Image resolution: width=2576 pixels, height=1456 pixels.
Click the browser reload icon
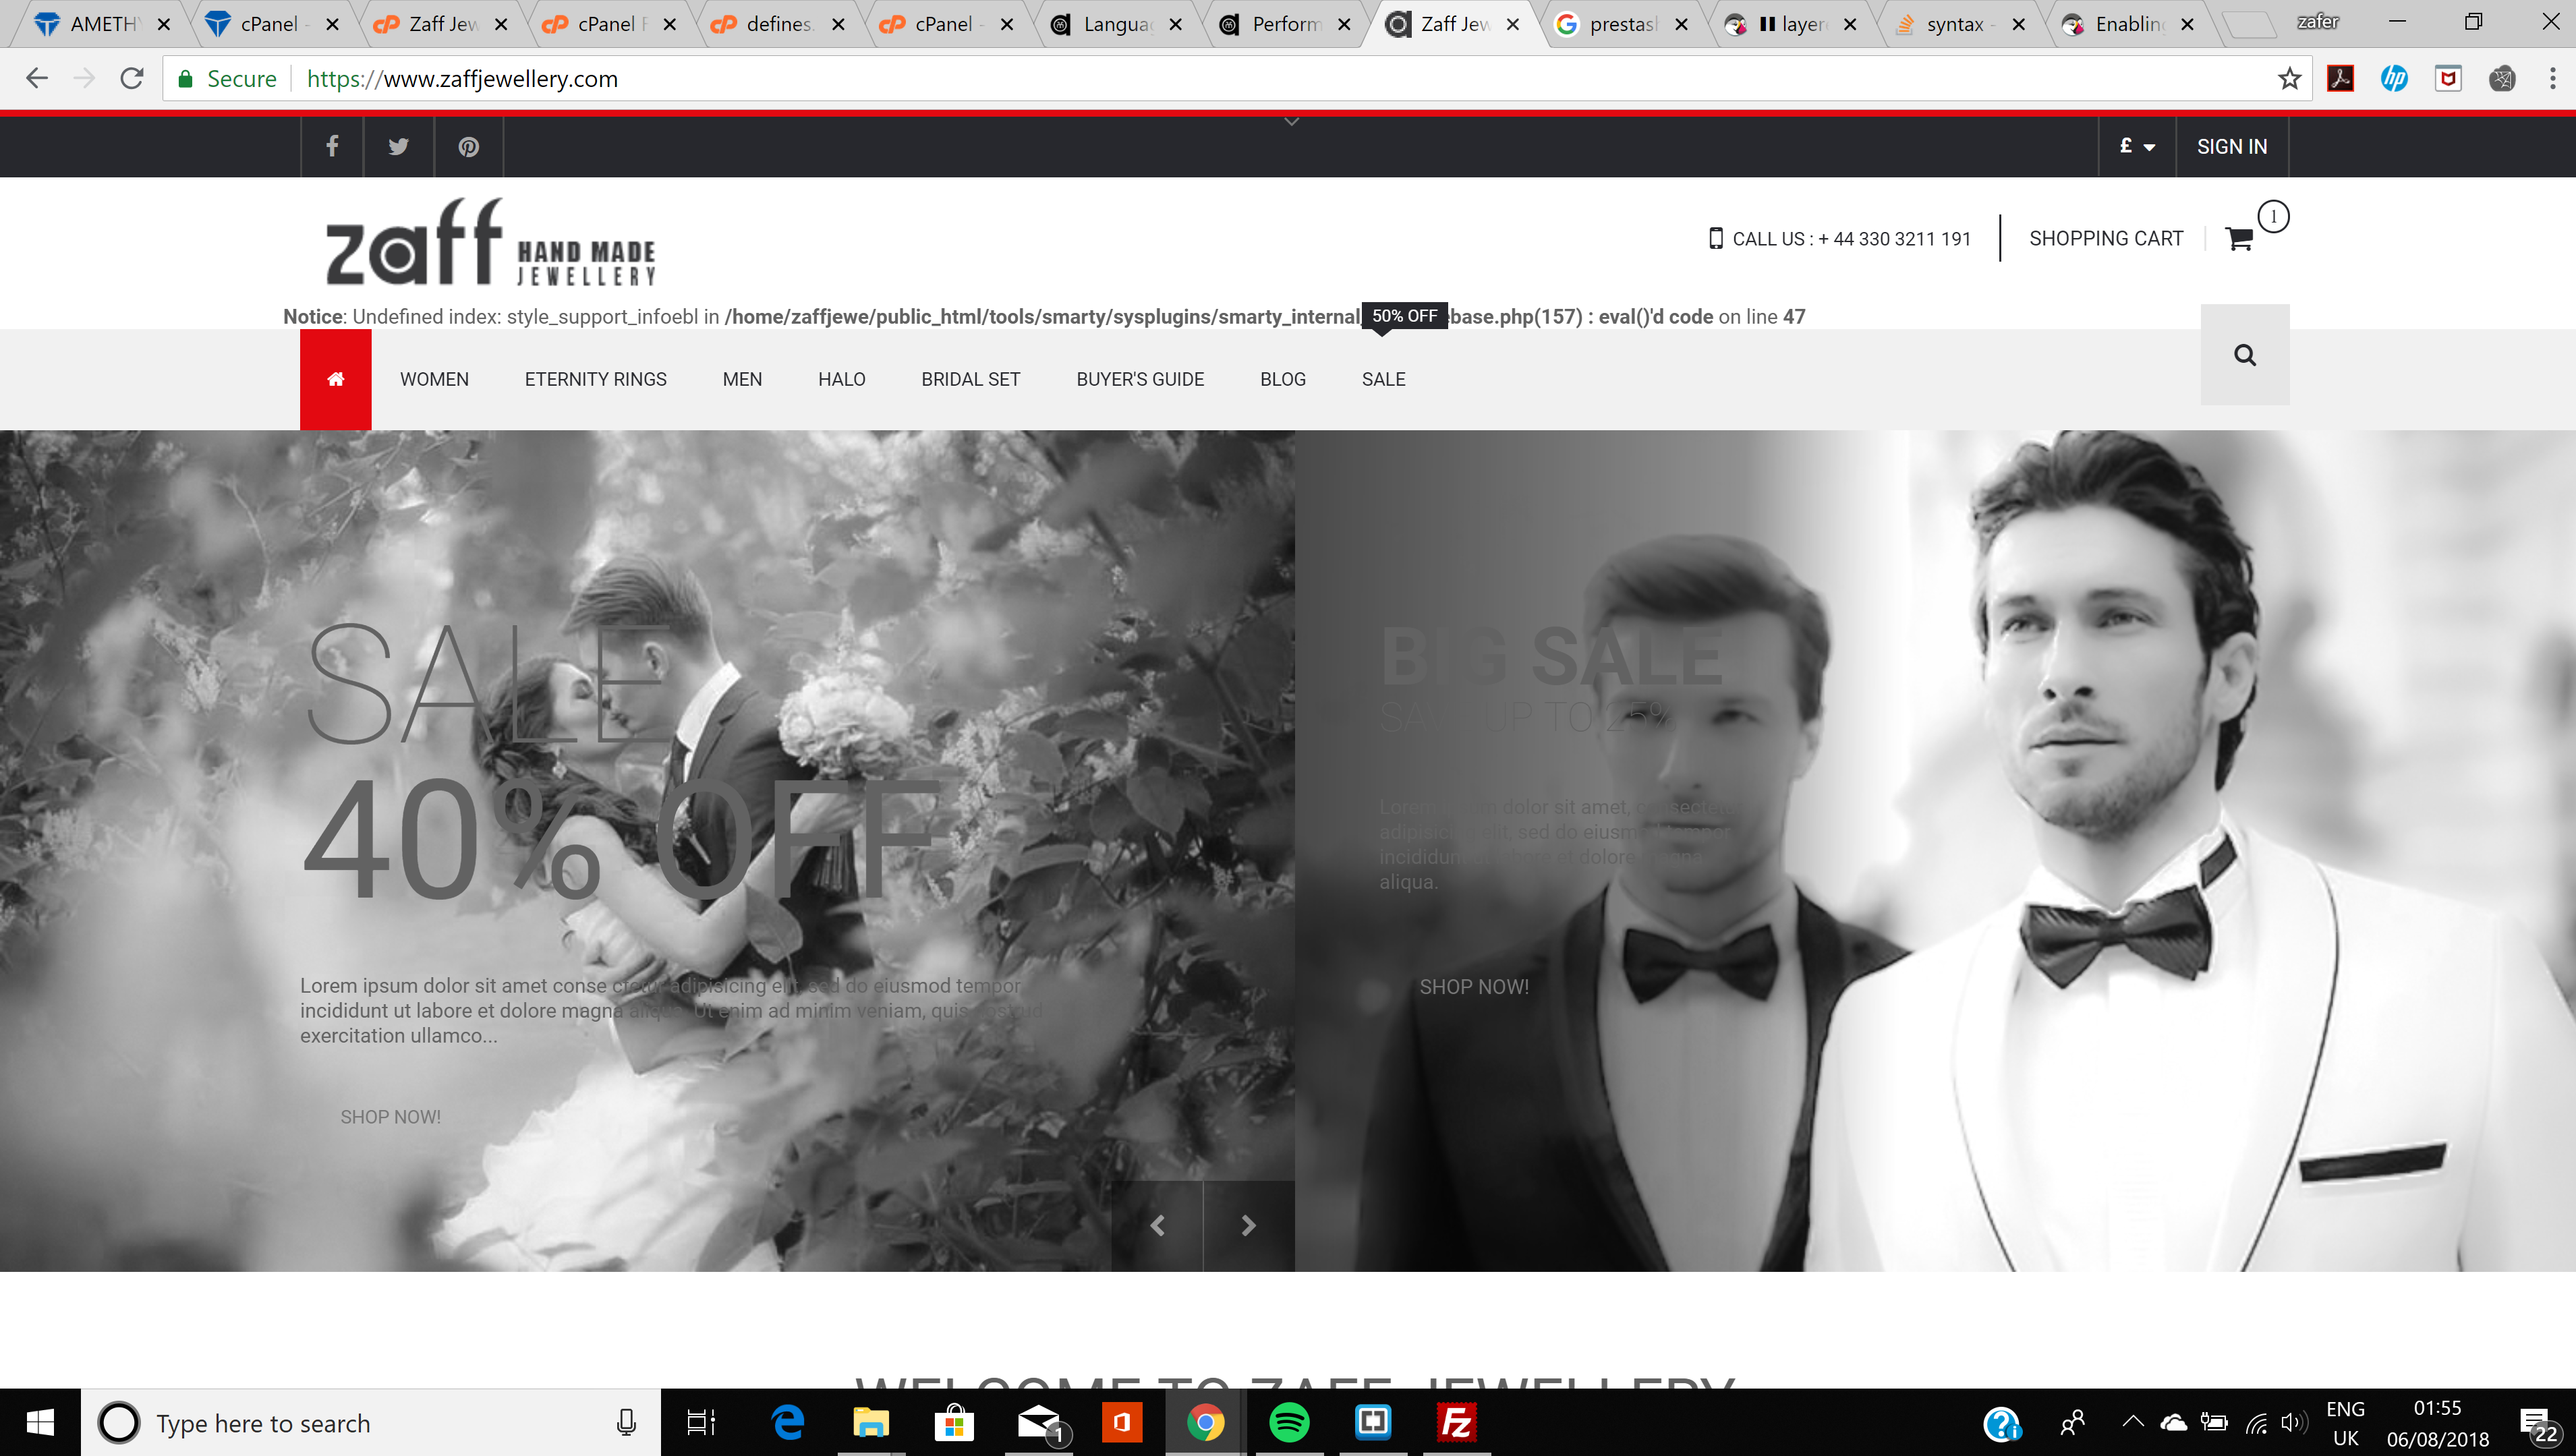(132, 79)
